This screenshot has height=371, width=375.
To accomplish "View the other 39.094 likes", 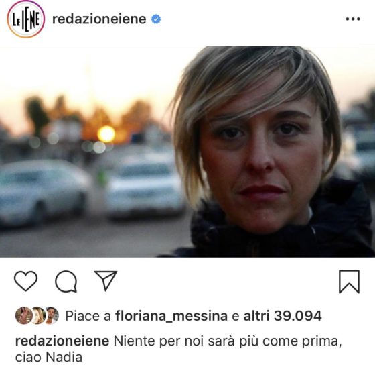I will point(283,315).
